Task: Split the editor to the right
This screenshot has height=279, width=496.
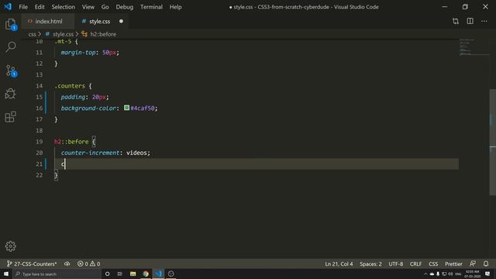Action: pyautogui.click(x=470, y=21)
